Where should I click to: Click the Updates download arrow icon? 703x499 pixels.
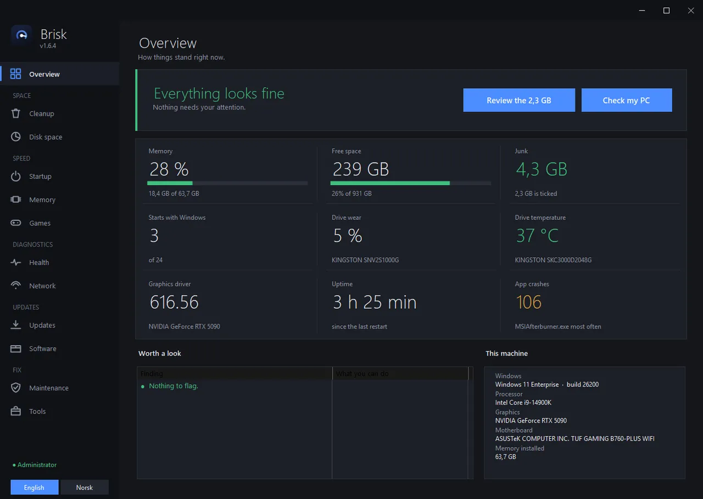(16, 325)
